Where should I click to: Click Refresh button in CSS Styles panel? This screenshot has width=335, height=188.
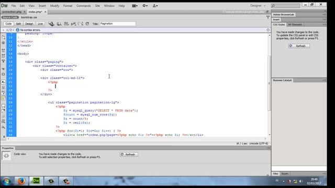coord(299,46)
